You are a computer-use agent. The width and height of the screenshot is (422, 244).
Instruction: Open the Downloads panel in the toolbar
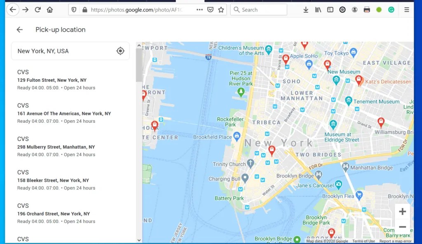(x=306, y=9)
